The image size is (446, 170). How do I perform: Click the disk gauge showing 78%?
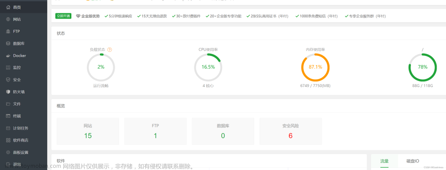[x=423, y=67]
